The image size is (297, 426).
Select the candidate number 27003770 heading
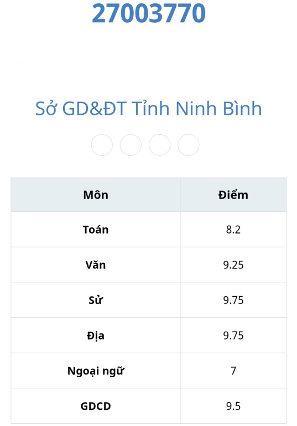point(148,13)
